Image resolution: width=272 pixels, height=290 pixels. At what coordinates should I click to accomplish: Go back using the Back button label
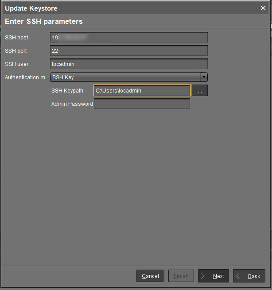click(254, 276)
